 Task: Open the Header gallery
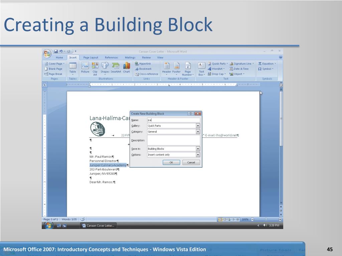[166, 69]
